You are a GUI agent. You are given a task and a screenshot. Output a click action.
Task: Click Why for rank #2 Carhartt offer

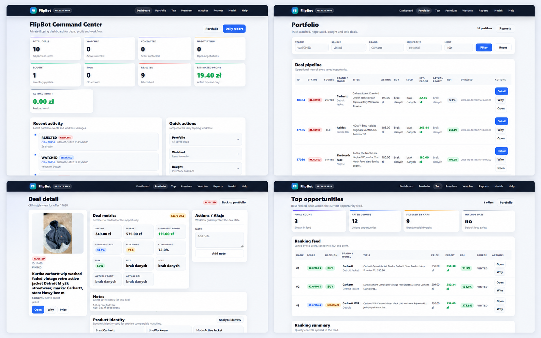500,290
